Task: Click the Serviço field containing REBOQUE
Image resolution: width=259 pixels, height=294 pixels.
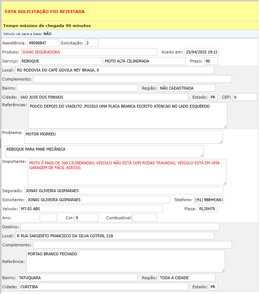Action: (61, 61)
